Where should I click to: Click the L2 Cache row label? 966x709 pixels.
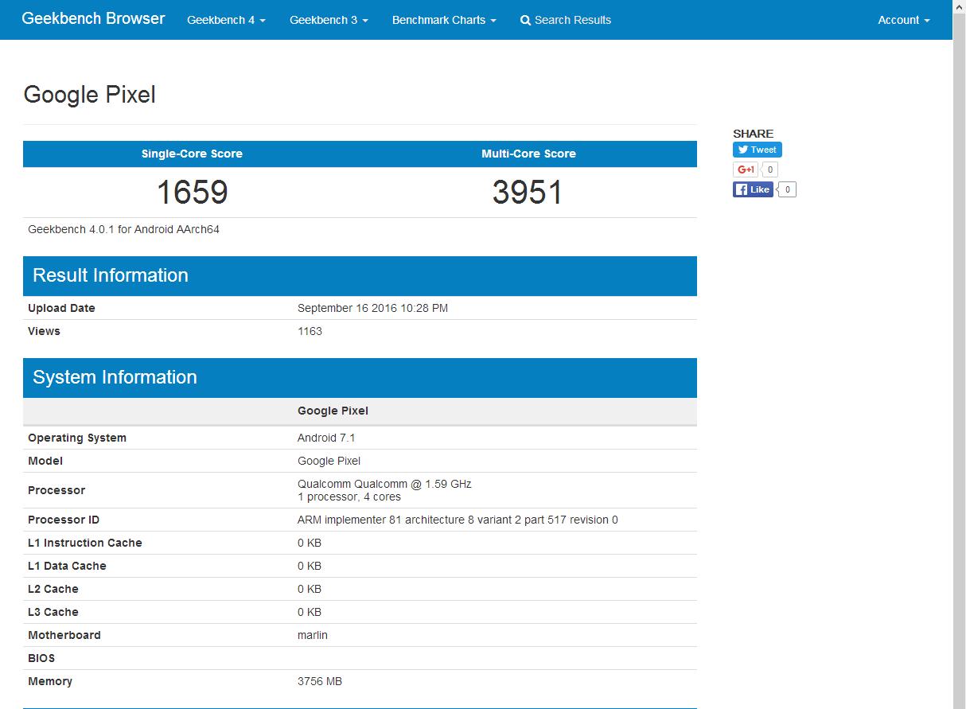(x=53, y=589)
